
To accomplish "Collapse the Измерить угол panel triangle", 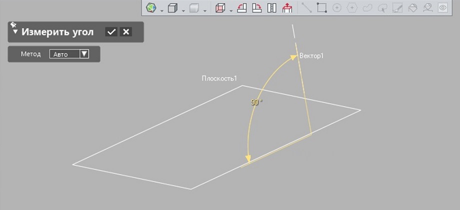I will (15, 31).
